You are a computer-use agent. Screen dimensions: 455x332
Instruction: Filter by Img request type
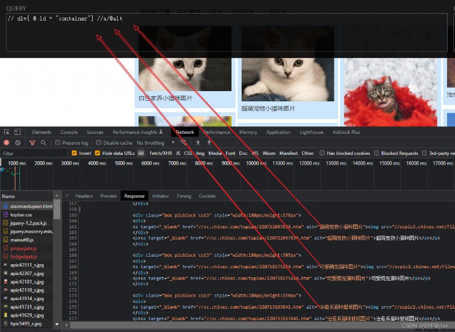point(200,153)
